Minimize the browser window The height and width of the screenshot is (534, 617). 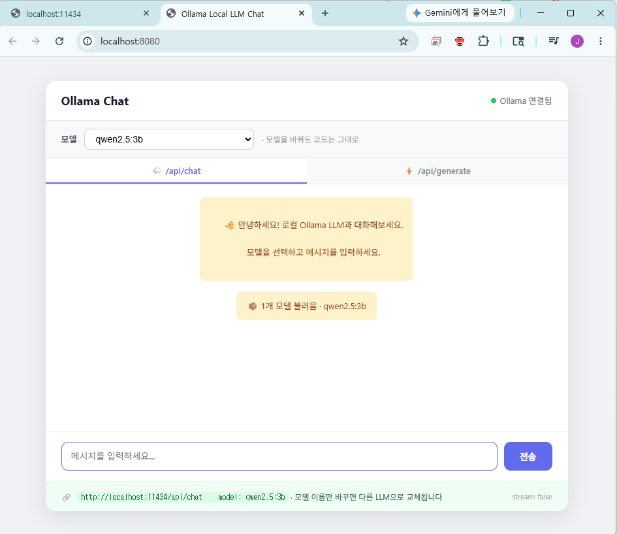[541, 13]
